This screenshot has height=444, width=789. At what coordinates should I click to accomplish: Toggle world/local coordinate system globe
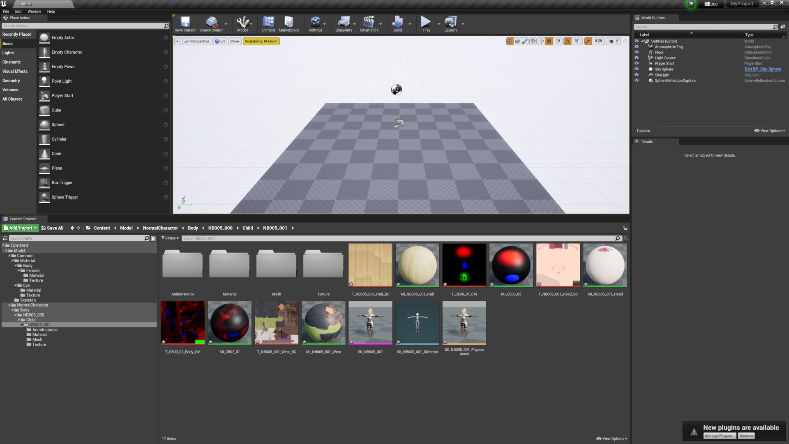click(533, 41)
